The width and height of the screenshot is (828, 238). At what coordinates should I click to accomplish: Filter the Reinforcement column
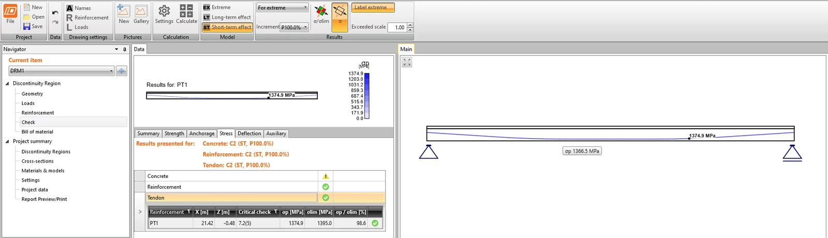(x=189, y=212)
